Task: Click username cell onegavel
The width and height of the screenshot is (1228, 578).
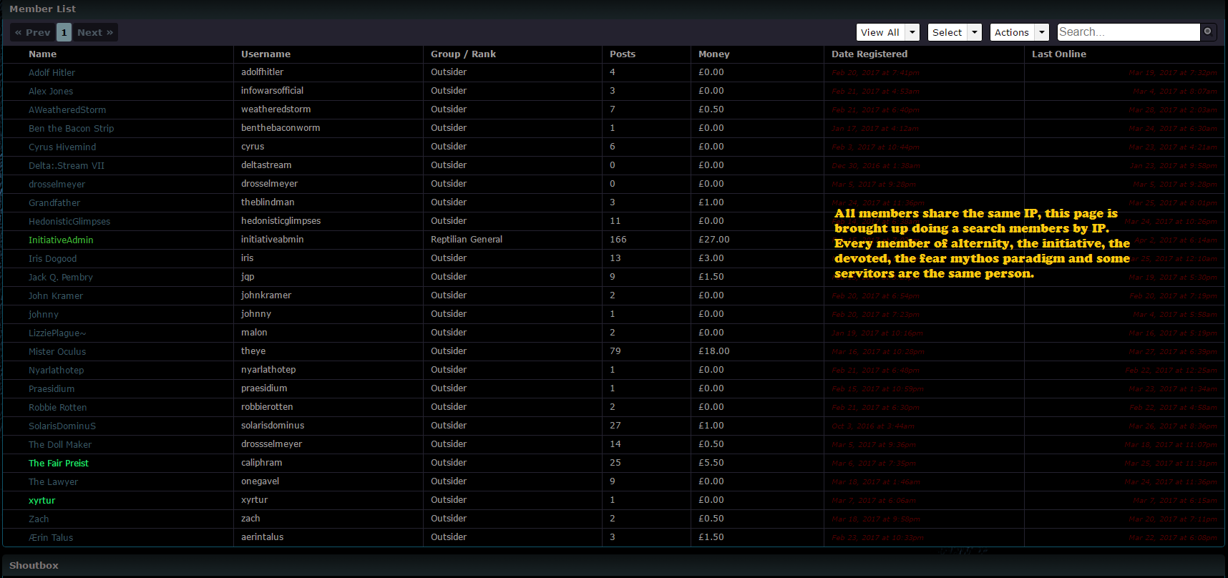Action: coord(260,481)
